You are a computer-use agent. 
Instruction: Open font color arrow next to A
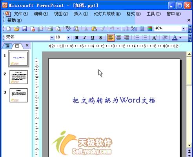(180, 38)
